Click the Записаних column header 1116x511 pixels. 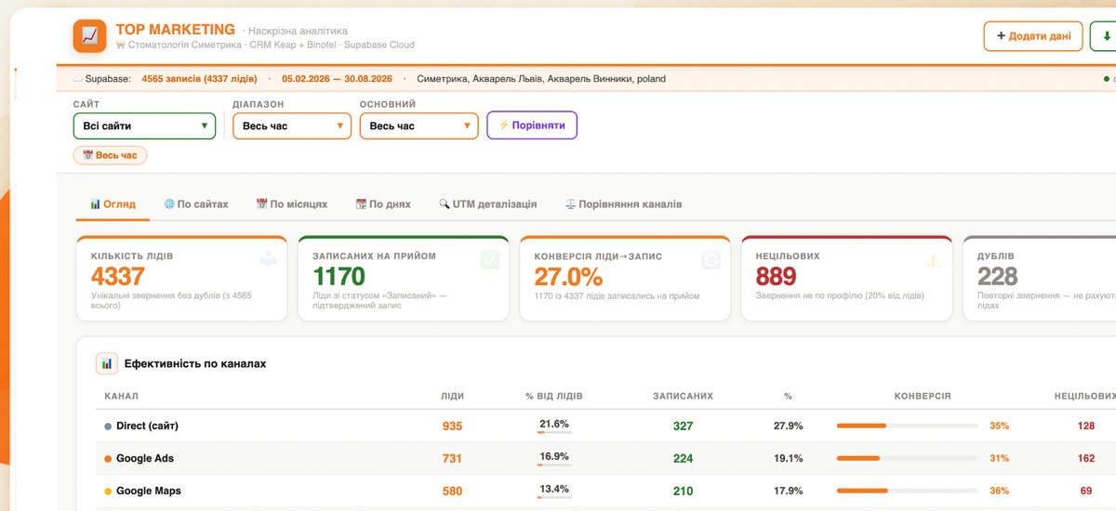tap(683, 396)
